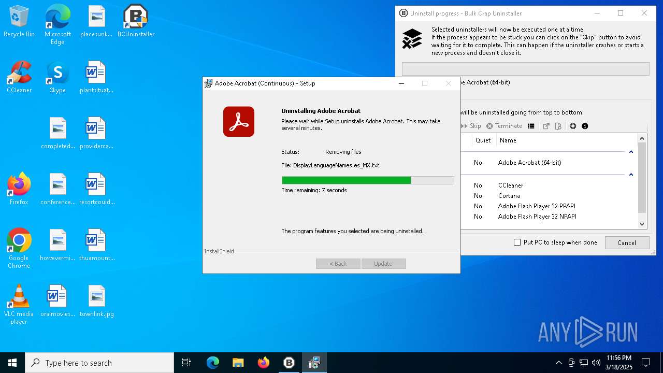Screen dimensions: 663x373
Task: Open the Windows Start menu
Action: [12, 363]
